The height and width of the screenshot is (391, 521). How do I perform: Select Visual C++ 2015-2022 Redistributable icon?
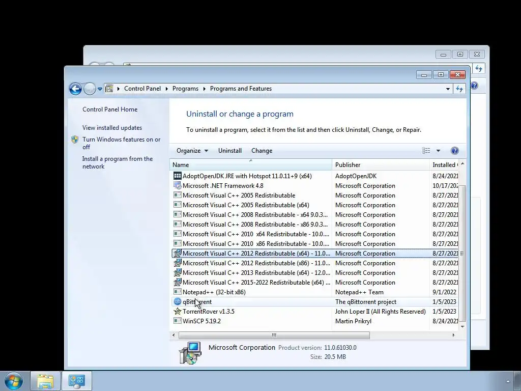coord(178,282)
